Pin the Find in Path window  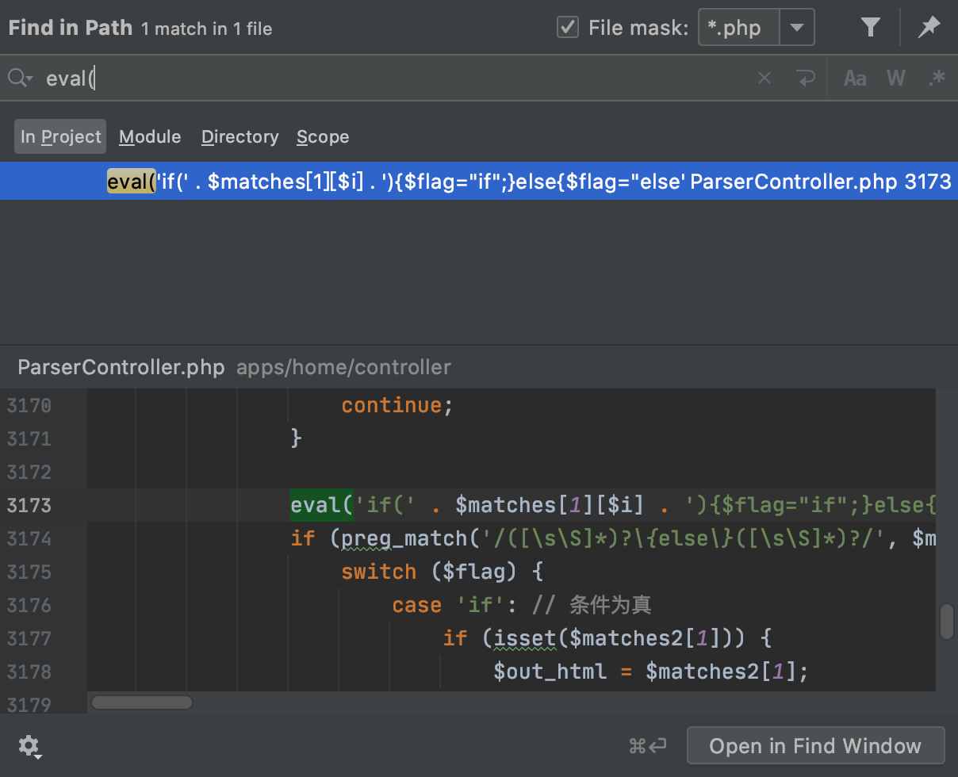(x=929, y=29)
